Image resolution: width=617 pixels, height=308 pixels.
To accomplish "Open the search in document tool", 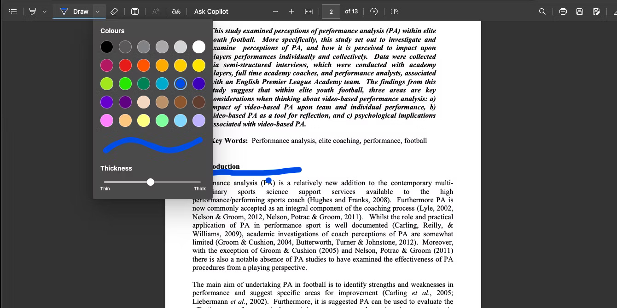I will [x=542, y=11].
